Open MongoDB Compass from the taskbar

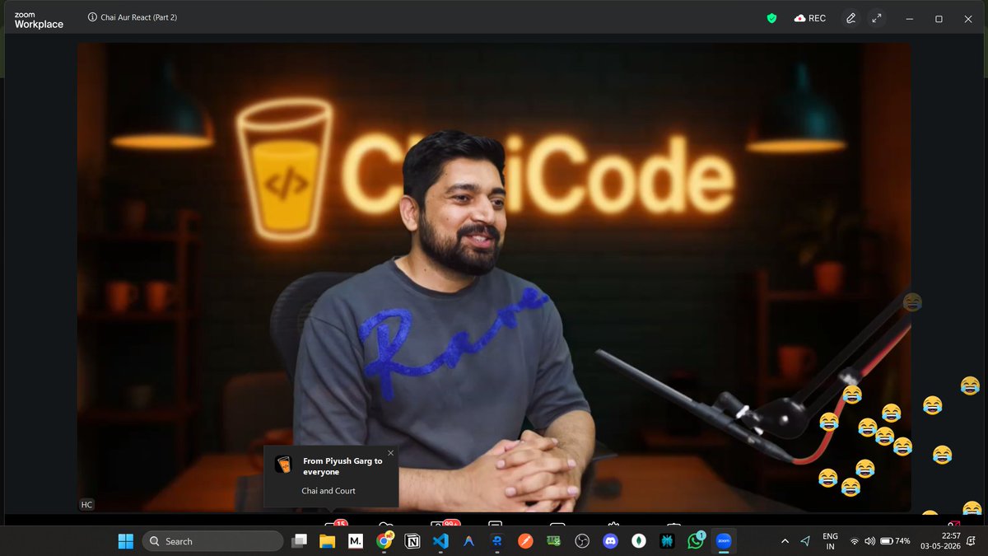click(638, 541)
